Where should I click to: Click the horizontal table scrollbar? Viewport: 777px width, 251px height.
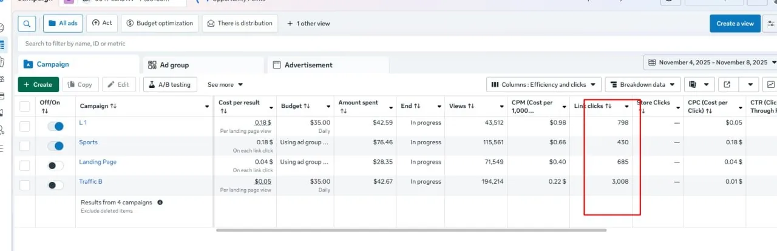tap(411, 230)
